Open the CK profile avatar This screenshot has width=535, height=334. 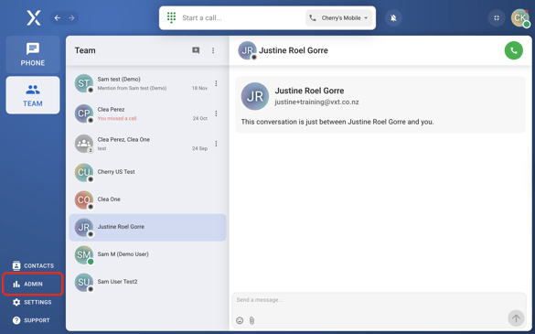point(520,17)
